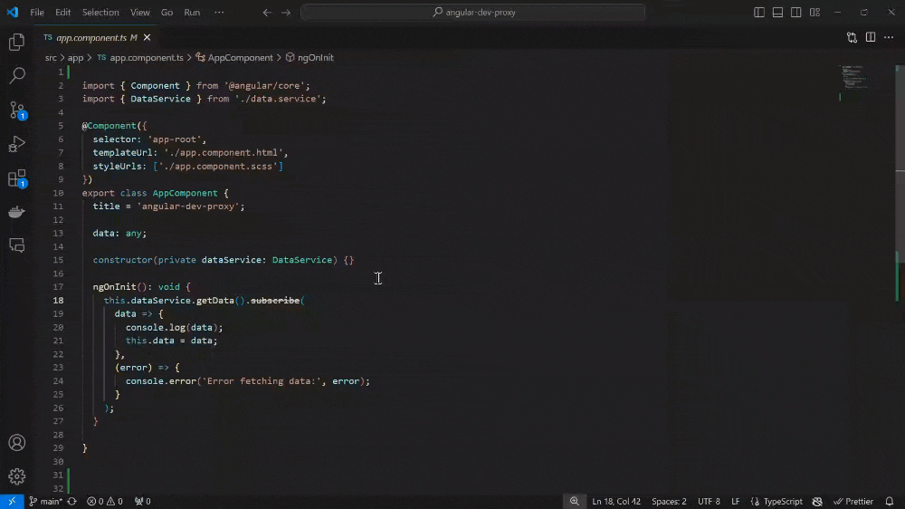The height and width of the screenshot is (509, 905).
Task: Open the Docker view in activity bar
Action: point(16,212)
